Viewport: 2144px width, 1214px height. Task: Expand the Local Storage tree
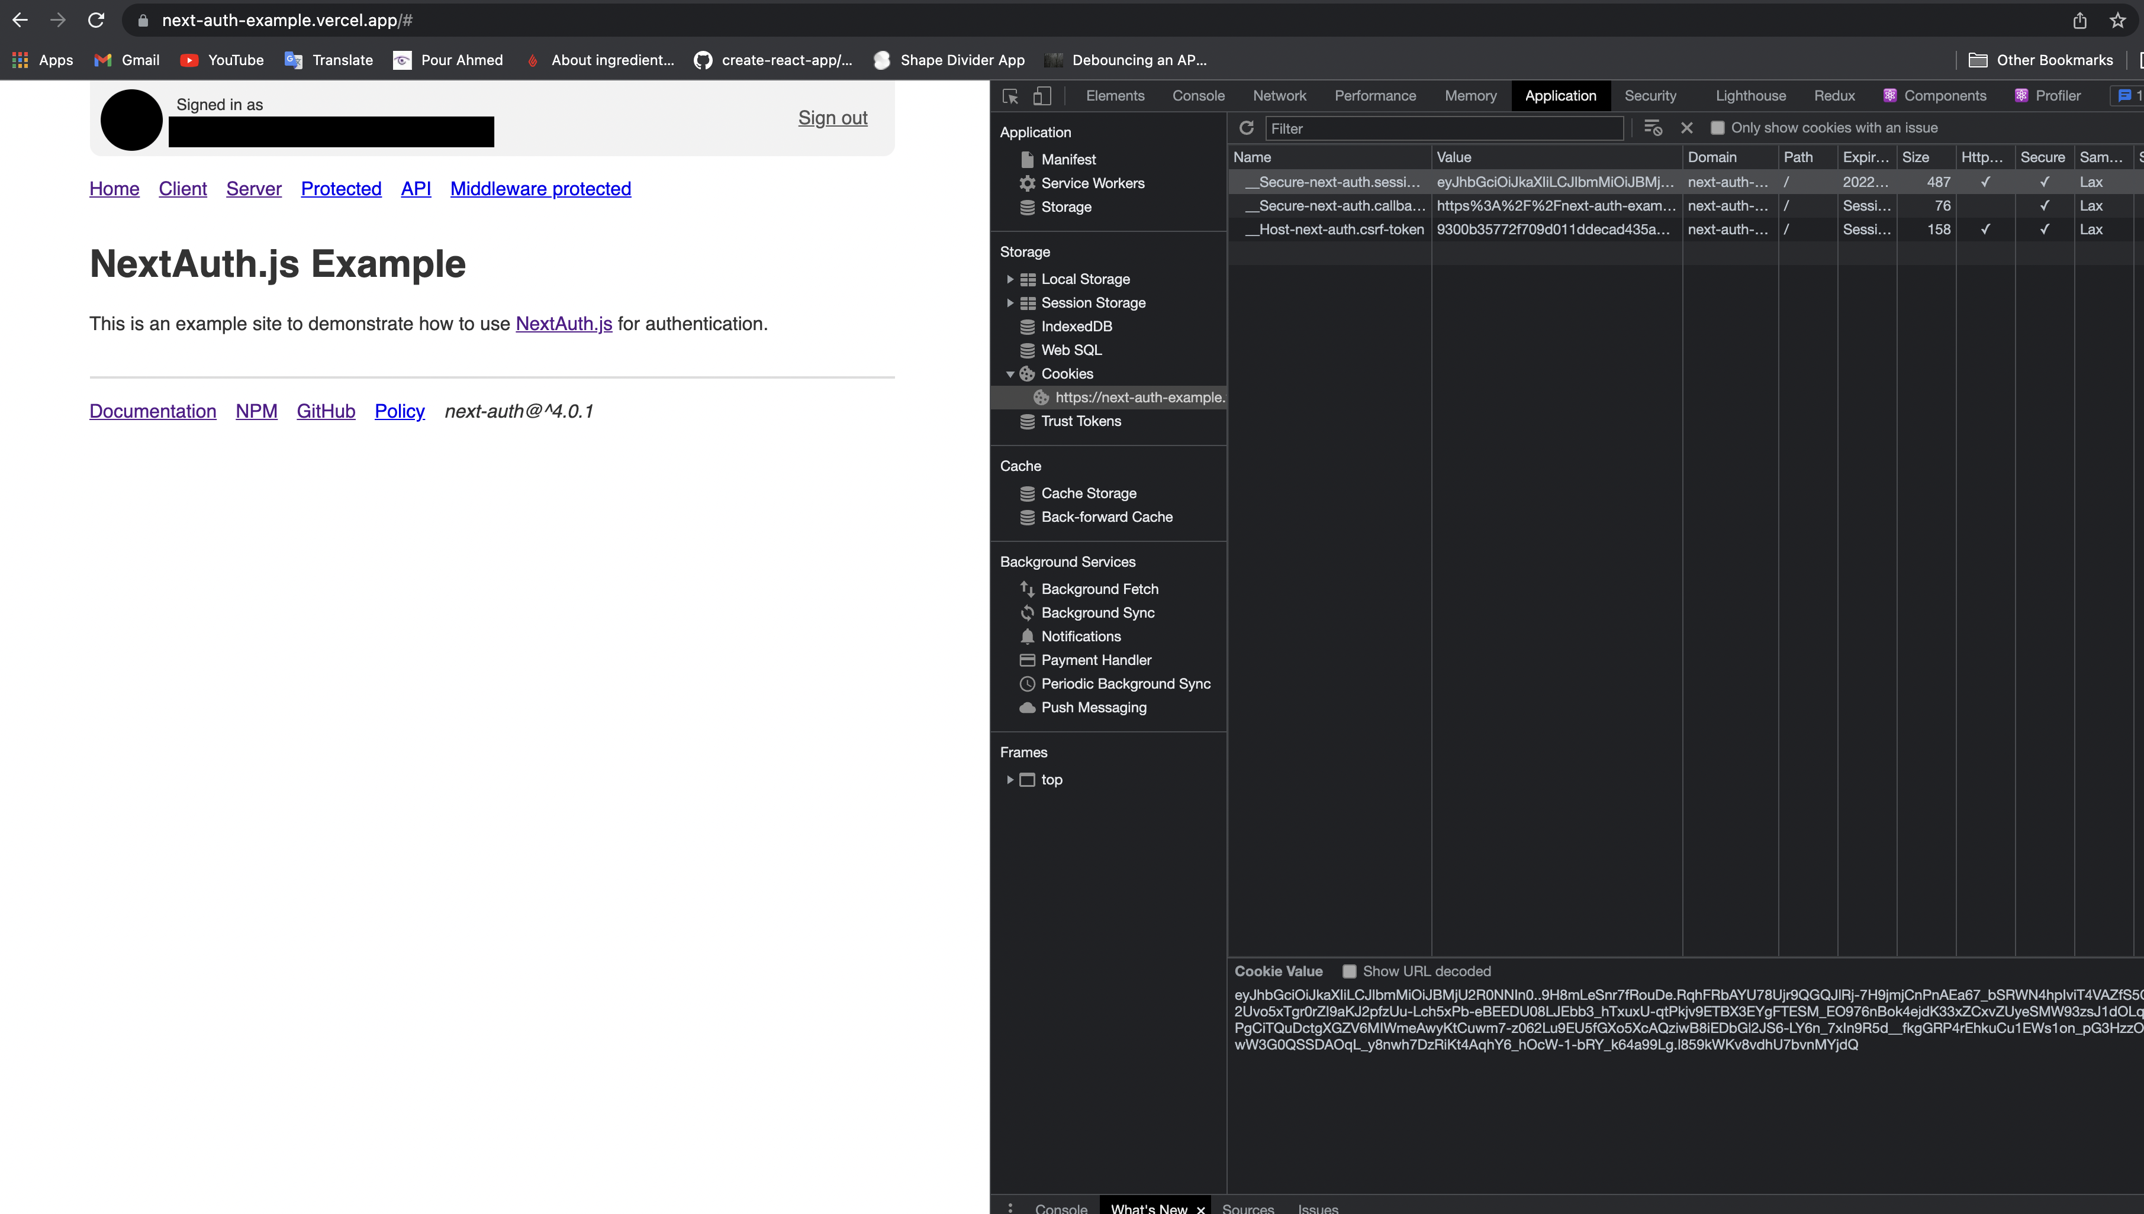pyautogui.click(x=1010, y=279)
